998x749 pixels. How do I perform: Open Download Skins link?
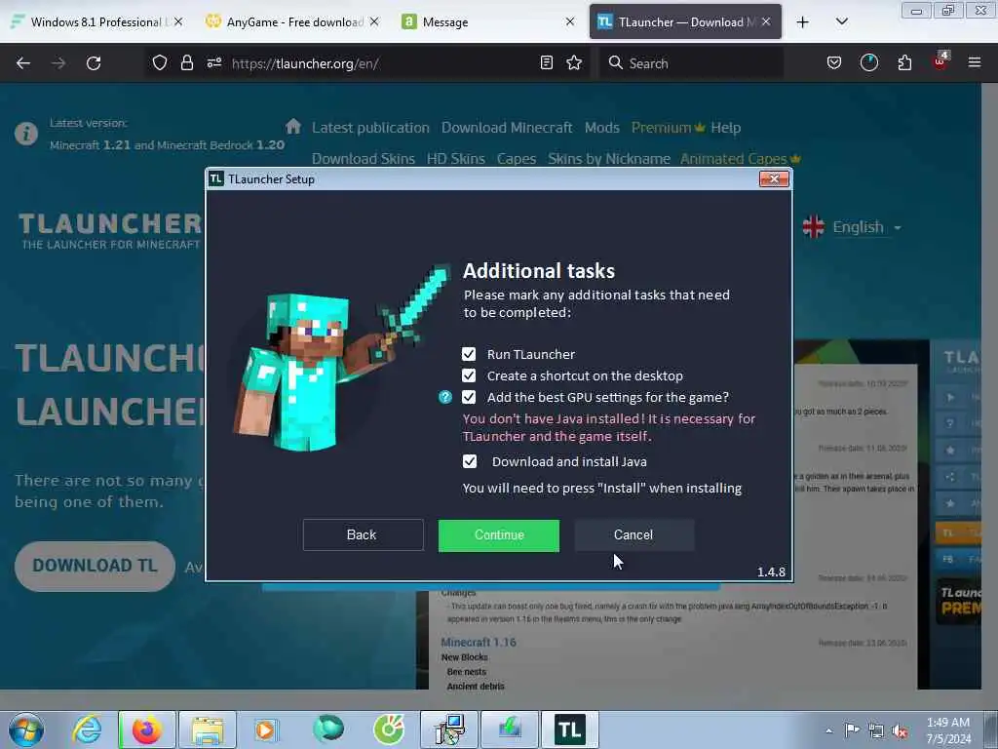(x=363, y=159)
